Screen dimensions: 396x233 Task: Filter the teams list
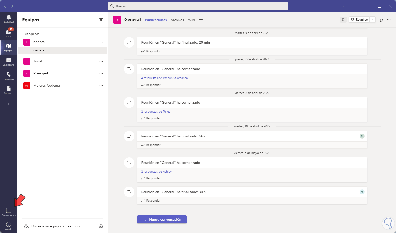click(101, 20)
